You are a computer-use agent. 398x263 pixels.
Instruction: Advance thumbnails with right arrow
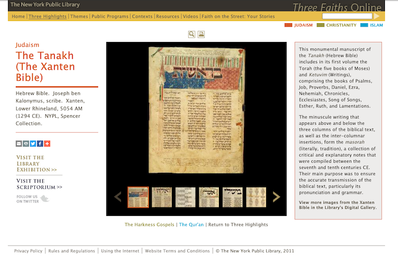pos(276,197)
